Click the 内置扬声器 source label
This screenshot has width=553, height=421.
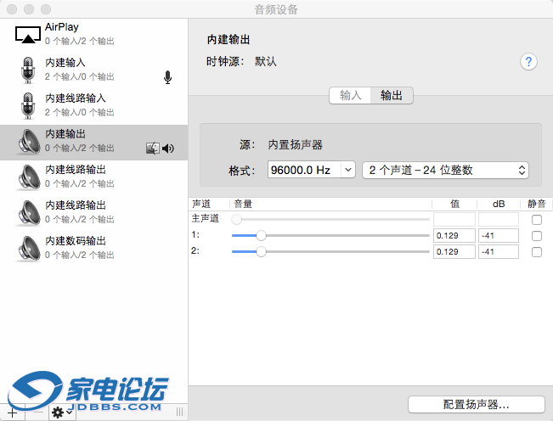click(296, 145)
